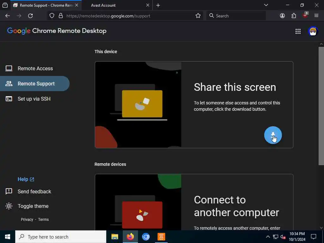This screenshot has height=243, width=324.
Task: Open the Google apps grid
Action: tap(298, 31)
